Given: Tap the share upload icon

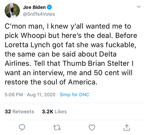Looking at the screenshot, I should (x=127, y=127).
